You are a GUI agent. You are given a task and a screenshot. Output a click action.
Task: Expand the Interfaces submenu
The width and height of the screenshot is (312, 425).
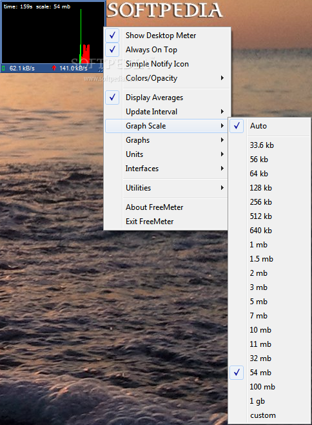(166, 169)
